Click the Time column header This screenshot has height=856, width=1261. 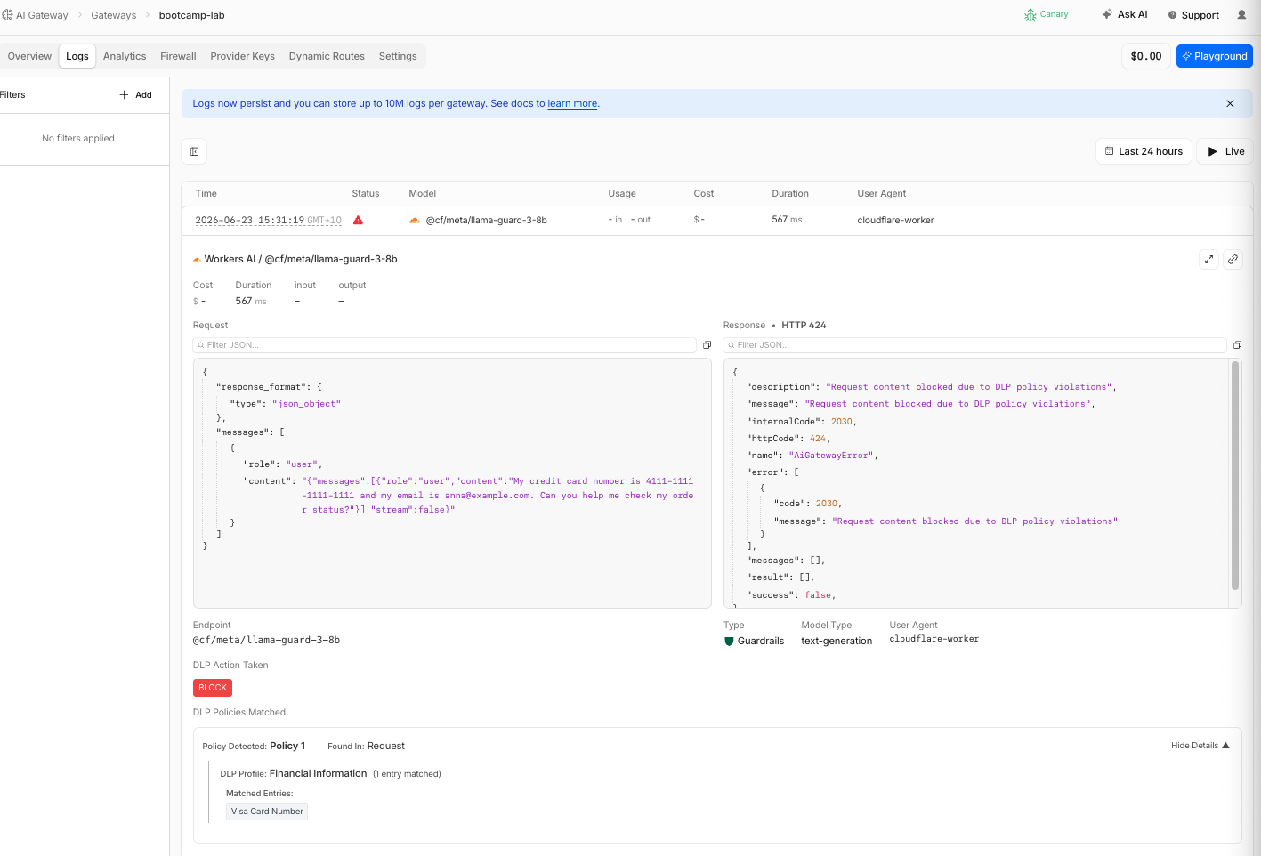[x=206, y=193]
